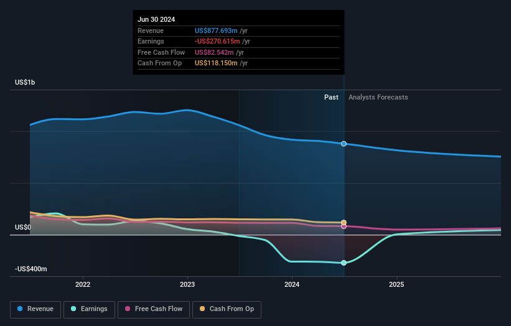This screenshot has height=326, width=511.
Task: Toggle the Revenue legend button
Action: click(35, 309)
